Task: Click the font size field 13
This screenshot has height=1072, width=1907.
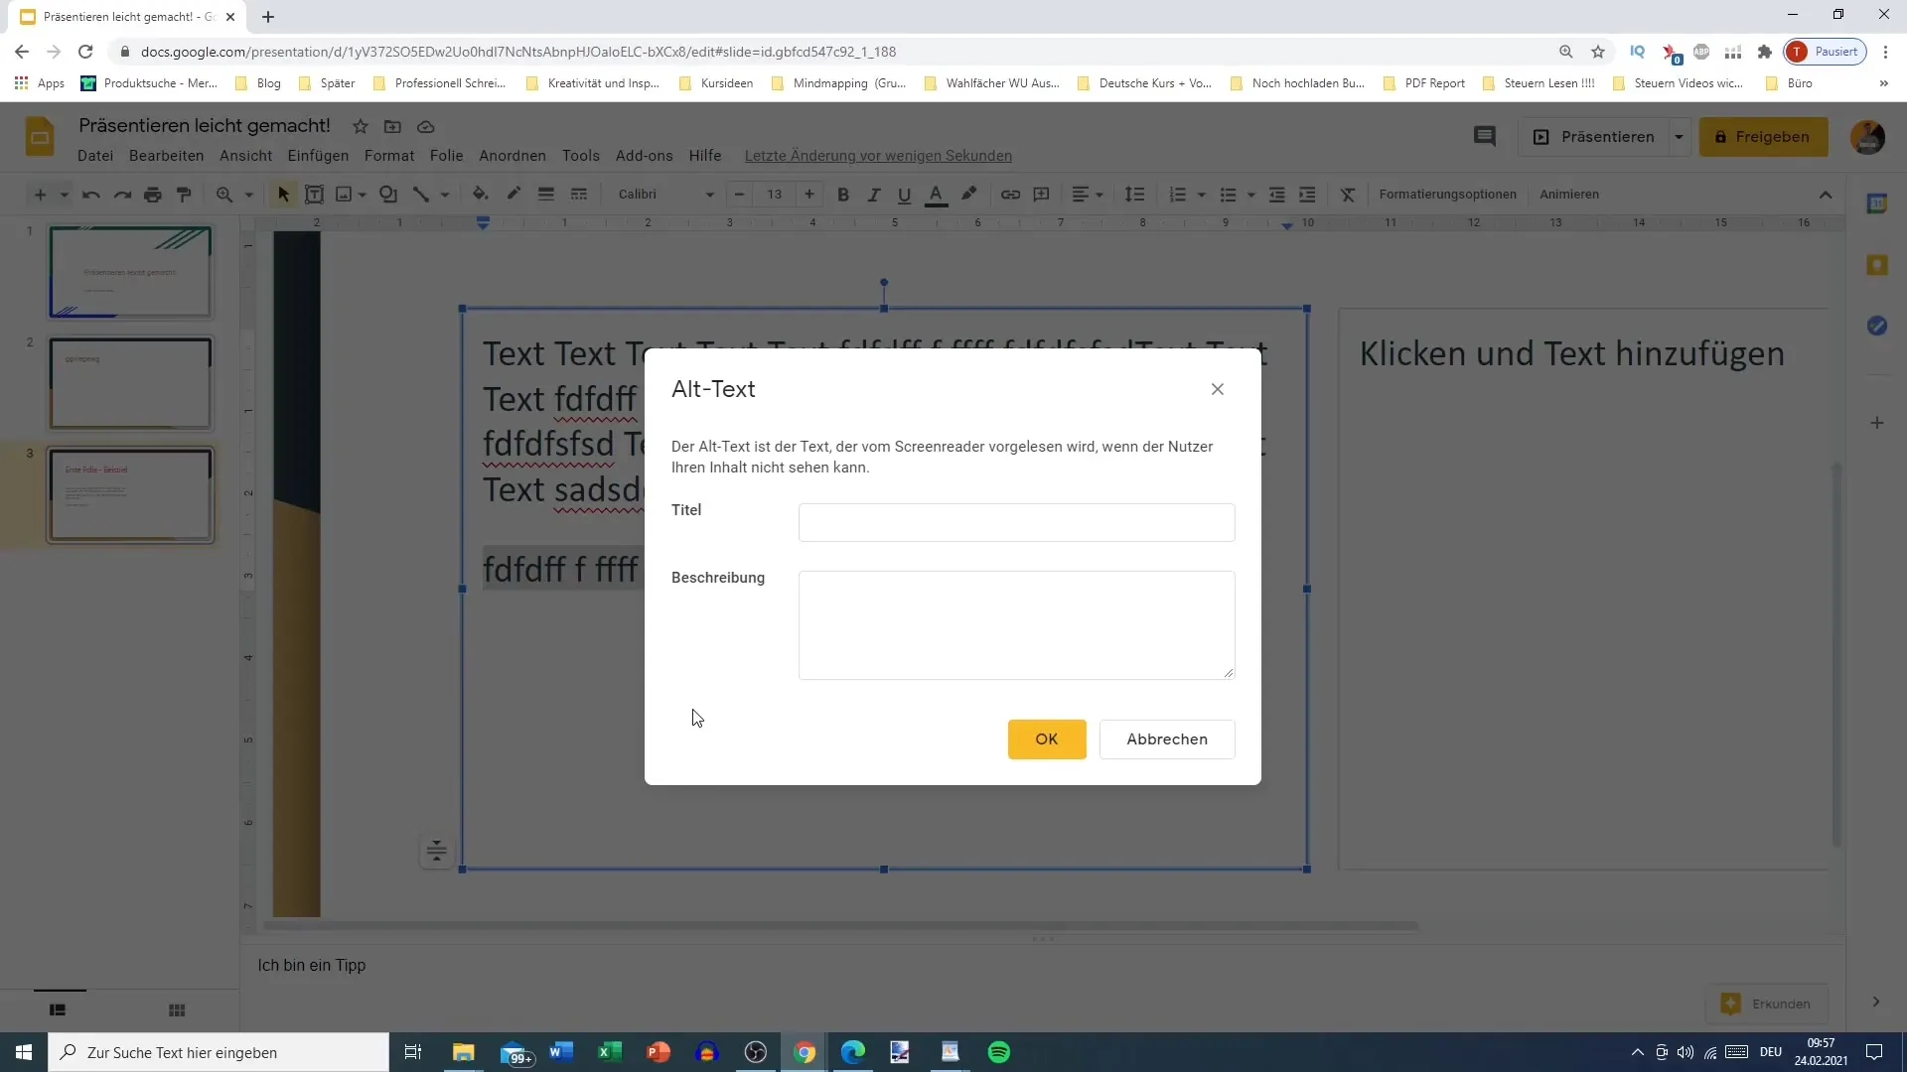Action: click(775, 195)
